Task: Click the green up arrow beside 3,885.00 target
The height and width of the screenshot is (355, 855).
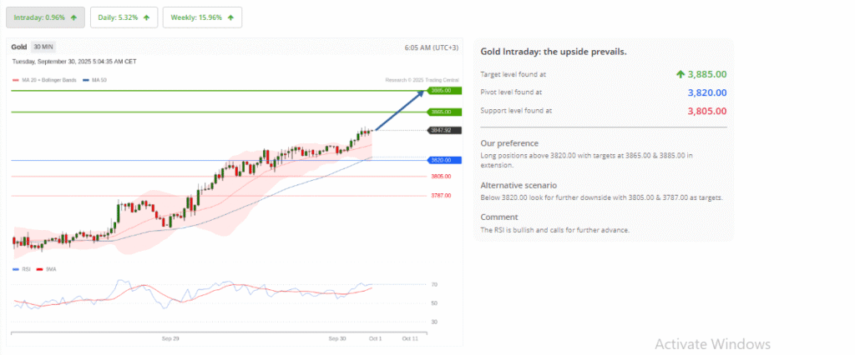Action: tap(680, 74)
